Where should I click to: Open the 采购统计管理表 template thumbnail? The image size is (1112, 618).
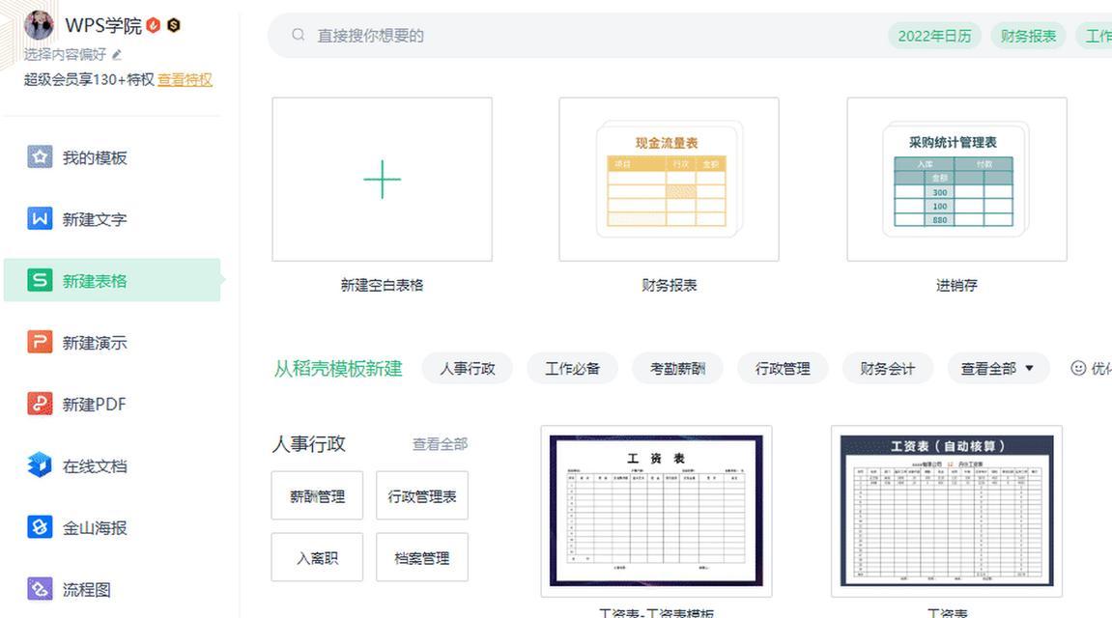click(x=956, y=180)
